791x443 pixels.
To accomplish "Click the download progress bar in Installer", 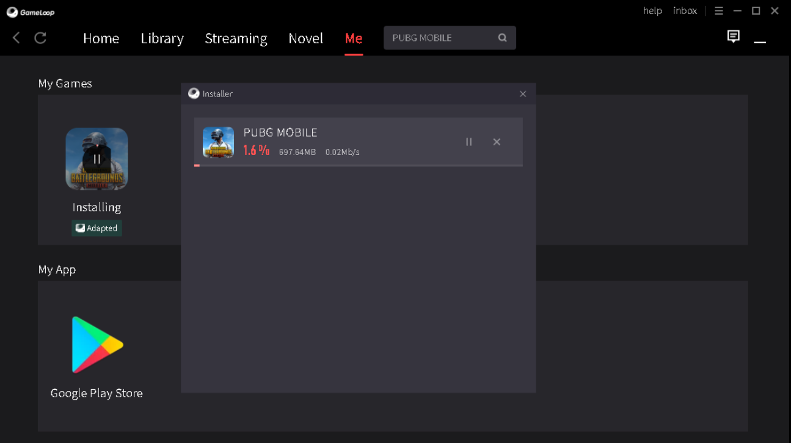I will [x=359, y=165].
